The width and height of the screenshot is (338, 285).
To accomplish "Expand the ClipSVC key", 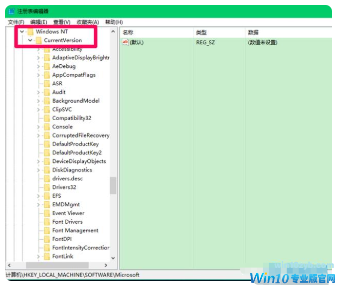I will (x=38, y=110).
